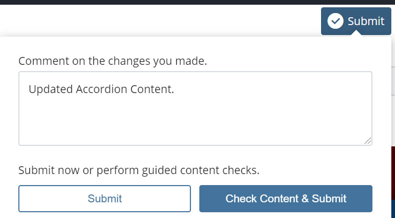
Task: Click the circled checkmark icon beside Submit
Action: coord(335,21)
